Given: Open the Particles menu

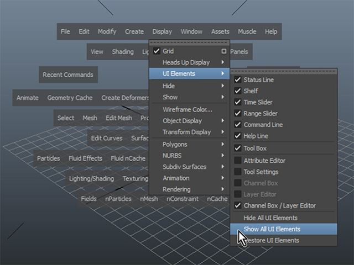Looking at the screenshot, I should tap(48, 158).
